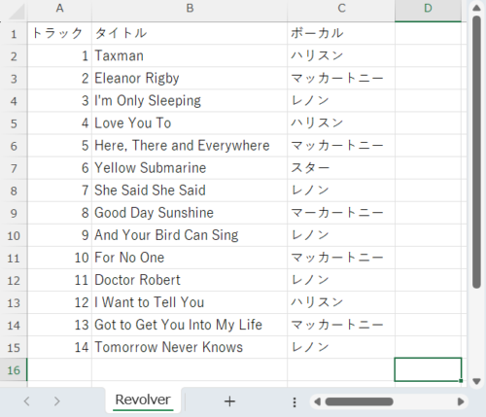Select the cell containing Yellow Submarine
Screen dimensions: 486x417
pyautogui.click(x=190, y=168)
